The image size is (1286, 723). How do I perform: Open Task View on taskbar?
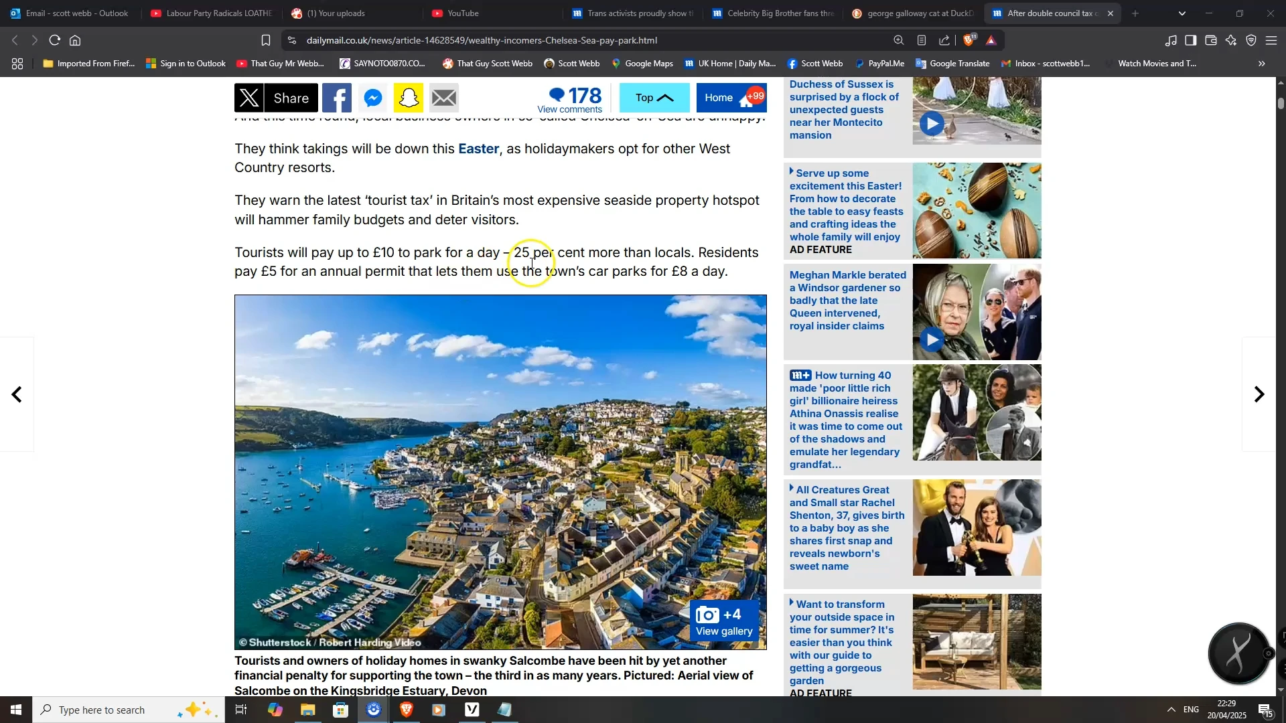(241, 710)
